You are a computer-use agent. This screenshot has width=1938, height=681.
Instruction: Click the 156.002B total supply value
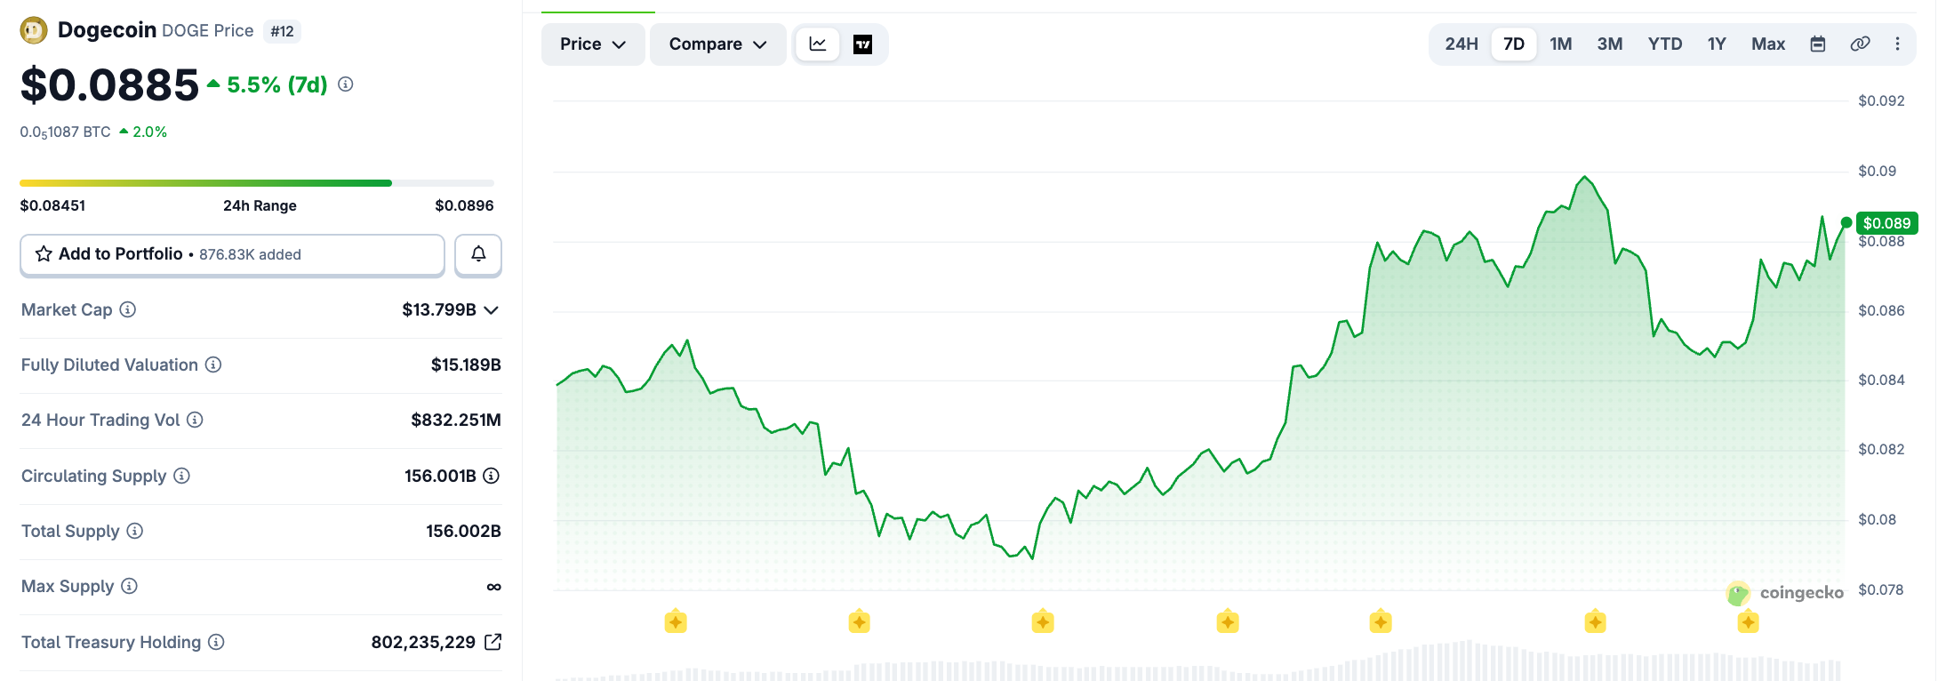coord(463,531)
